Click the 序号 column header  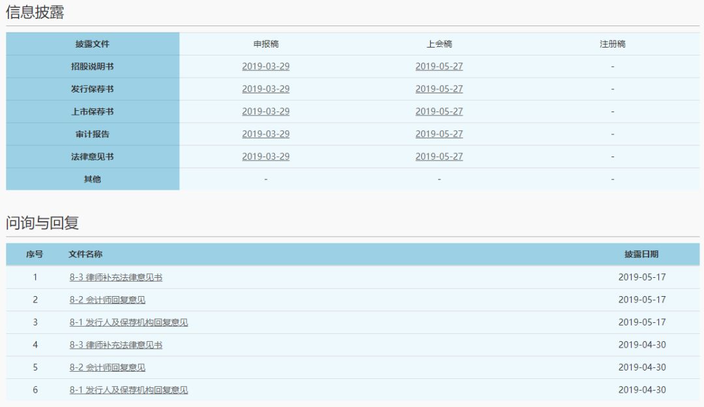[x=35, y=254]
